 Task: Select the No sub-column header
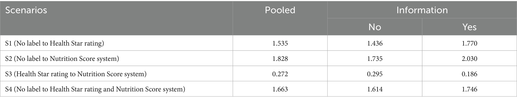tap(375, 27)
